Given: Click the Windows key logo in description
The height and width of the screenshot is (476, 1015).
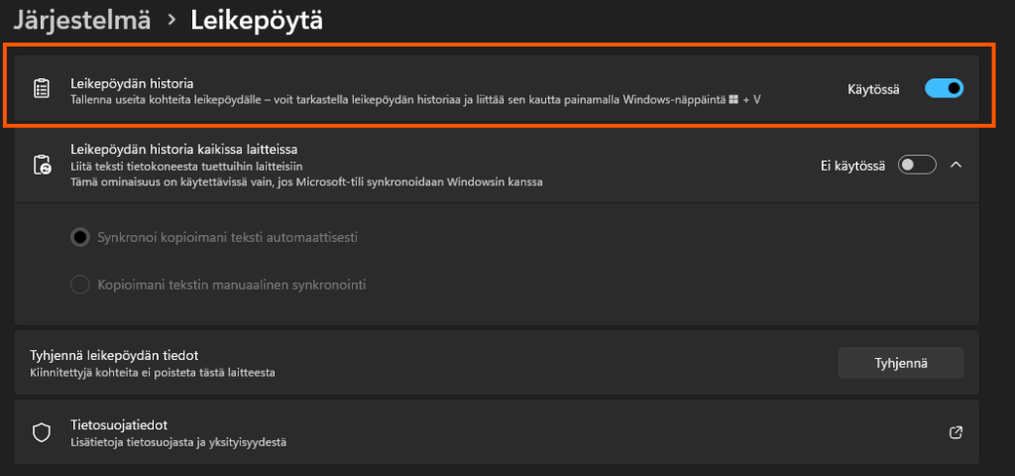Looking at the screenshot, I should (733, 100).
